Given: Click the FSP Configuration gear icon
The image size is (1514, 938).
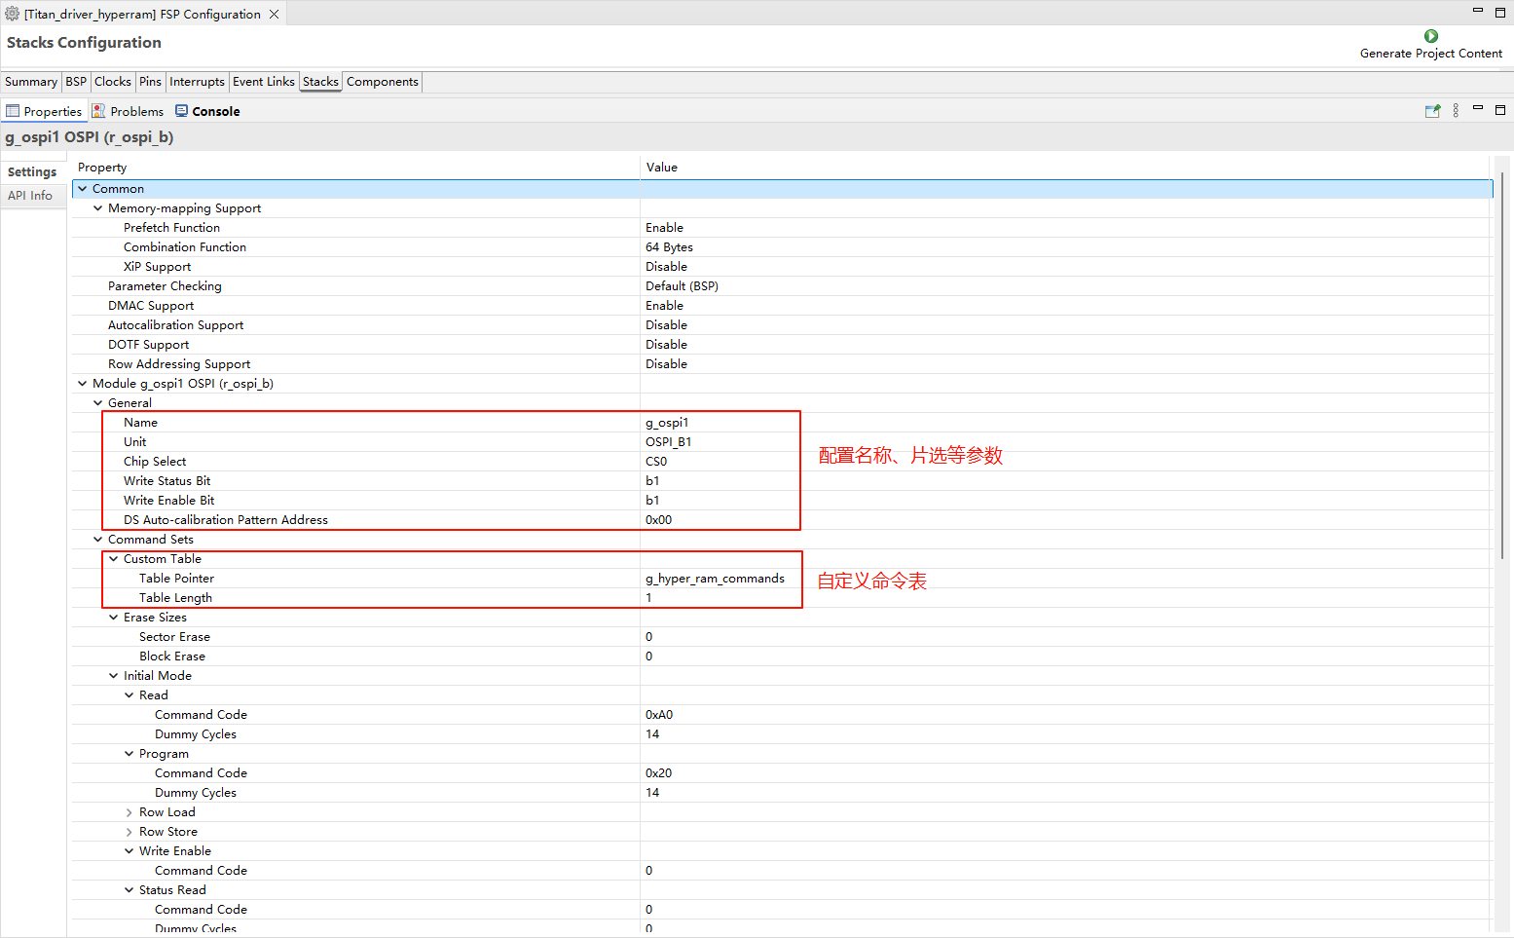Looking at the screenshot, I should coord(13,14).
